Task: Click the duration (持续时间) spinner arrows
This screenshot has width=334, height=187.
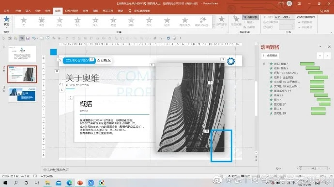Action: (293, 22)
